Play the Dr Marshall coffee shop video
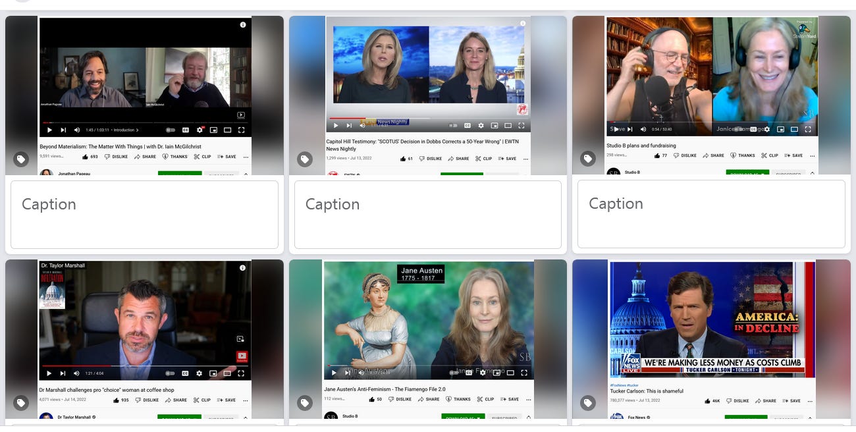 coord(49,373)
